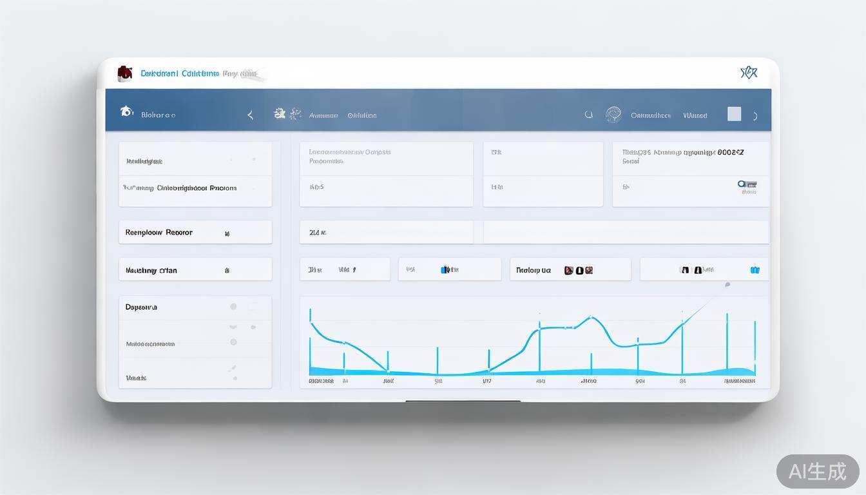Expand the right chevron in navigation bar

(755, 116)
